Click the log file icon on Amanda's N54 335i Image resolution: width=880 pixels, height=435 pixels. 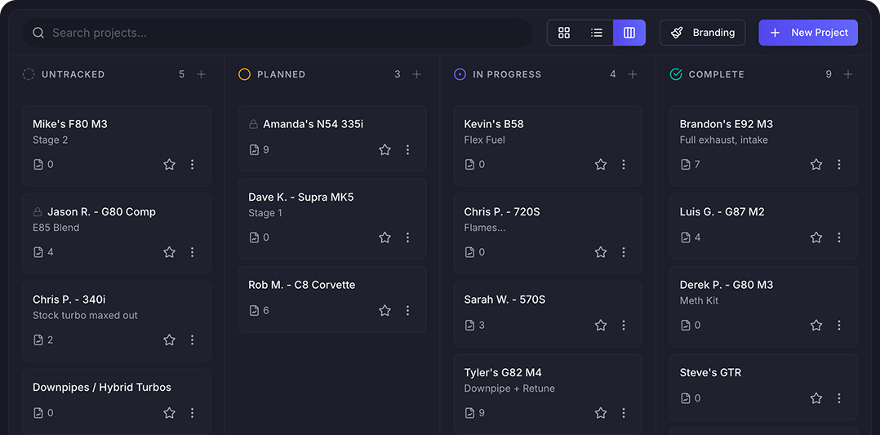pyautogui.click(x=254, y=150)
